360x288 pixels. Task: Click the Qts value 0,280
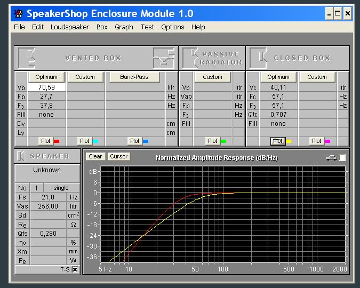48,234
